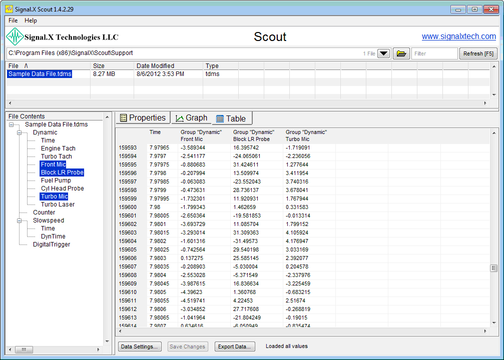Click the Scout app icon in title bar
Viewport: 504px width, 360px height.
pos(9,9)
